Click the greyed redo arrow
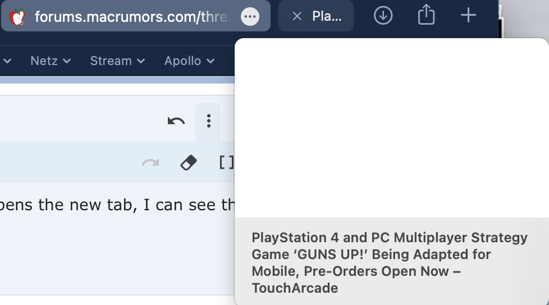This screenshot has height=305, width=549. [150, 162]
